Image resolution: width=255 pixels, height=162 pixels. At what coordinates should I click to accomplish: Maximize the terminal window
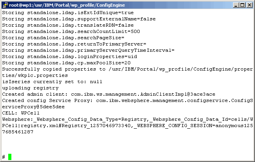click(x=242, y=5)
